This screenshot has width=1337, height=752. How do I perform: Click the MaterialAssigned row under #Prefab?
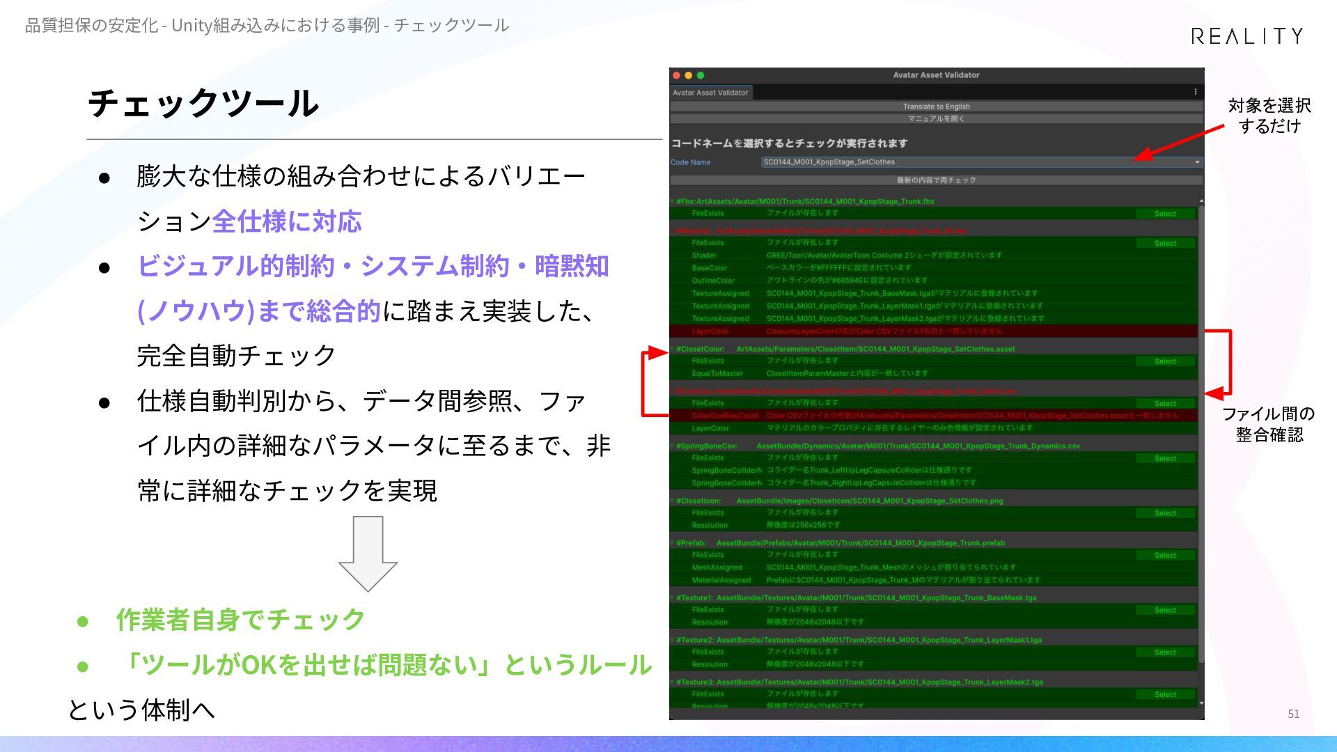[933, 580]
